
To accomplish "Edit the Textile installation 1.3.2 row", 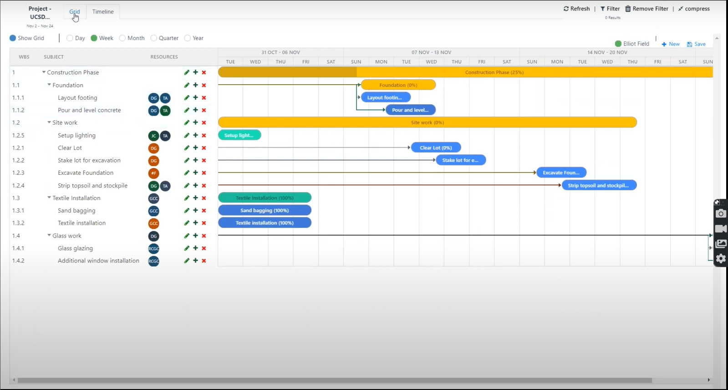I will (187, 223).
